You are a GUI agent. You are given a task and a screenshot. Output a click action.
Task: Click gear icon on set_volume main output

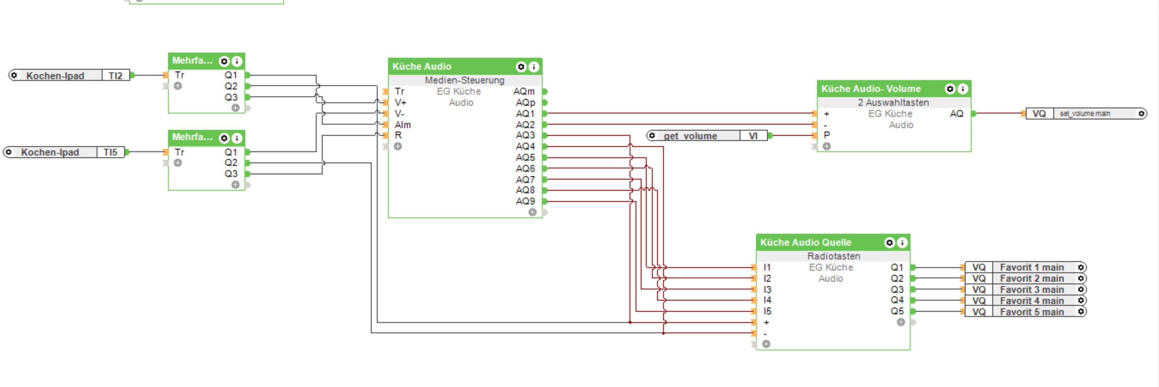[1141, 114]
